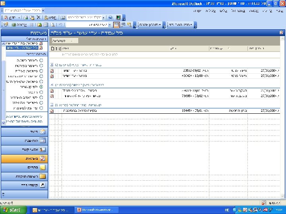Click the New Task icon on the toolbar
The height and width of the screenshot is (214, 286).
(x=6, y=18)
